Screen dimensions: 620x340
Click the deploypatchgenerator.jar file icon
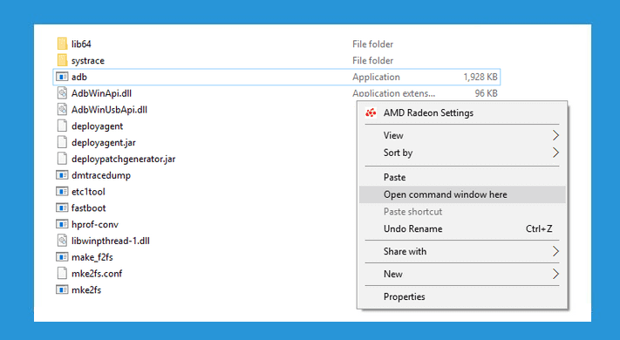[62, 159]
